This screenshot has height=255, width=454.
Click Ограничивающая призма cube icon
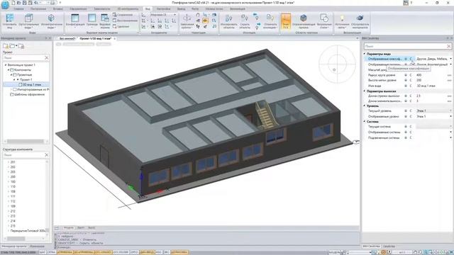click(x=304, y=18)
